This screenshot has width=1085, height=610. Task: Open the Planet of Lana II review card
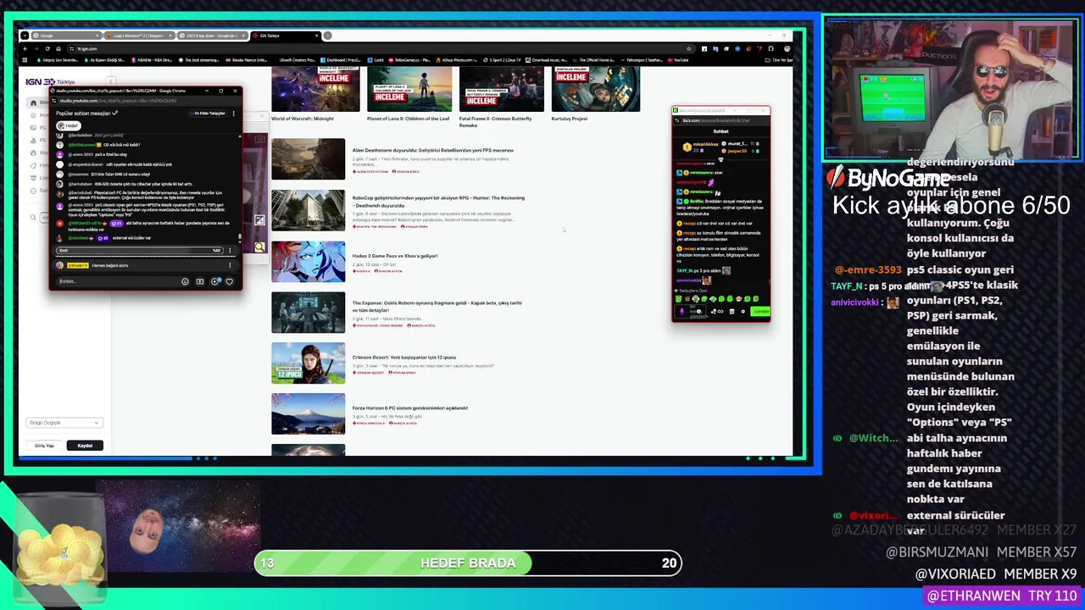click(409, 94)
